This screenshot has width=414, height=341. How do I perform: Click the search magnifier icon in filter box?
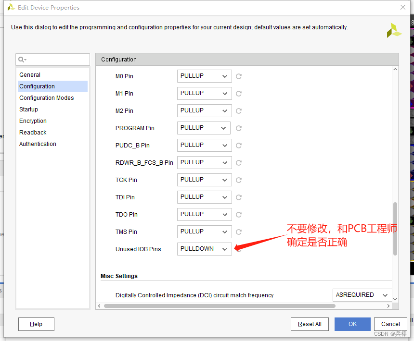tap(22, 60)
